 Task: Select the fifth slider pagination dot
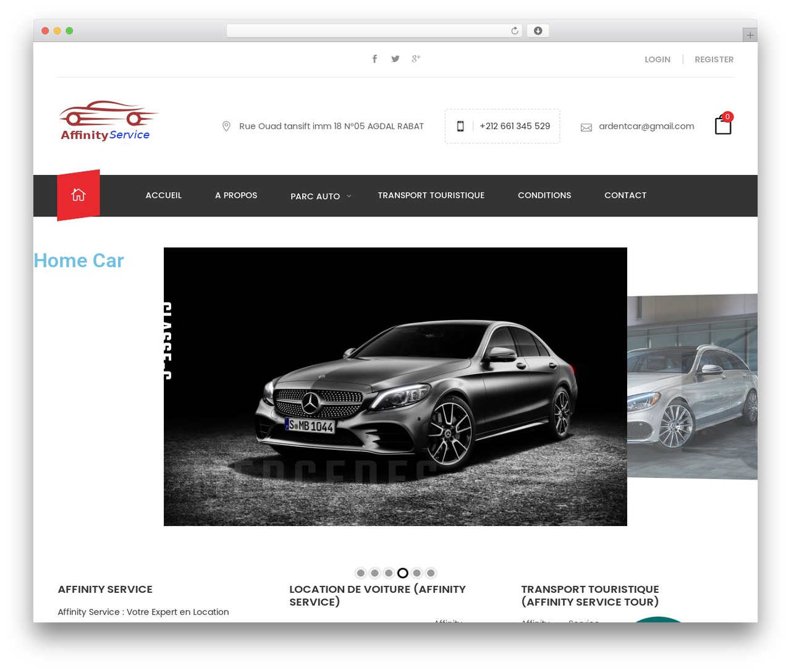pos(417,573)
